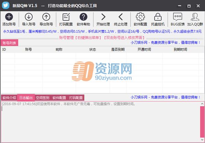205x143 pixels.
Task: Start processing with 开始处理 arrow
Action: (103, 17)
